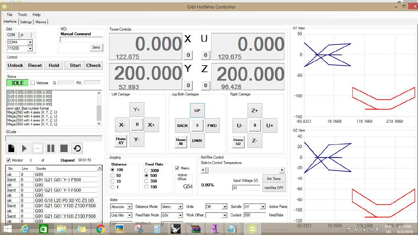Click Send for manual command

96,47
